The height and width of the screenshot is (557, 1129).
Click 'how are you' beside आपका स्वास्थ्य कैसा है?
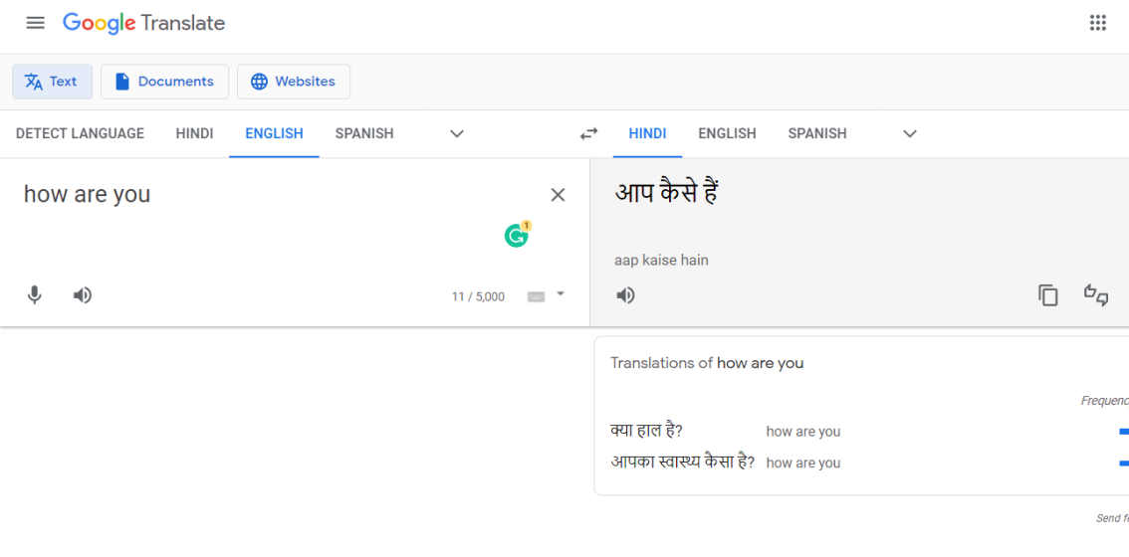[802, 463]
